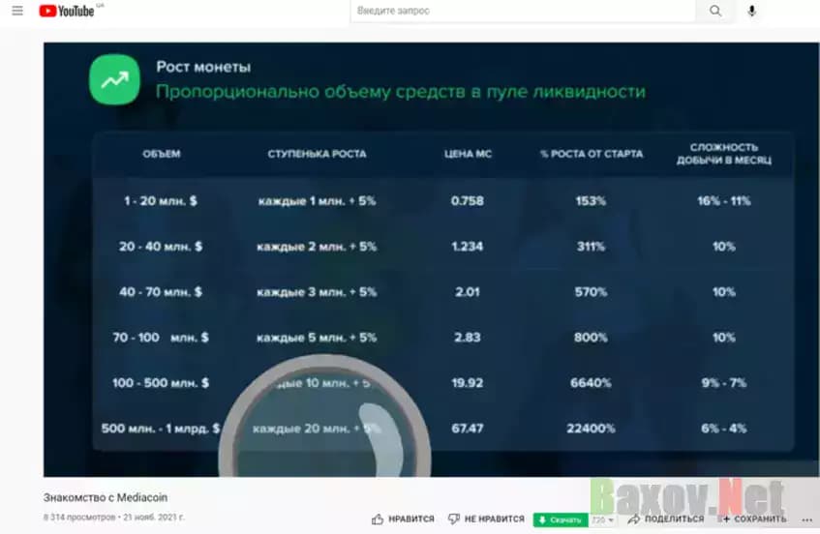Open the 720 quality dropdown
Image resolution: width=820 pixels, height=534 pixels.
pyautogui.click(x=602, y=519)
